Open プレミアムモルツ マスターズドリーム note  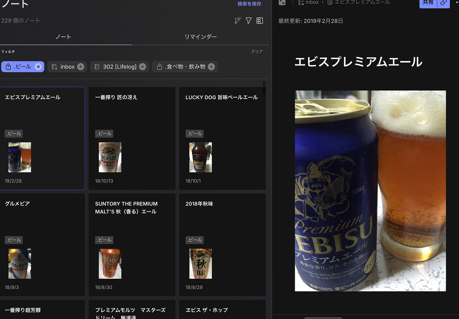132,310
